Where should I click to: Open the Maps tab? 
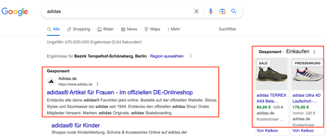(152, 29)
